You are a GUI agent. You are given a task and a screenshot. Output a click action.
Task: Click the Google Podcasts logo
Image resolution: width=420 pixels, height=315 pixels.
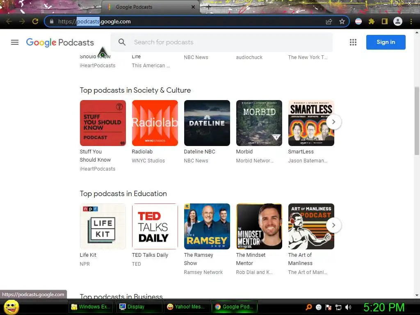pyautogui.click(x=60, y=42)
